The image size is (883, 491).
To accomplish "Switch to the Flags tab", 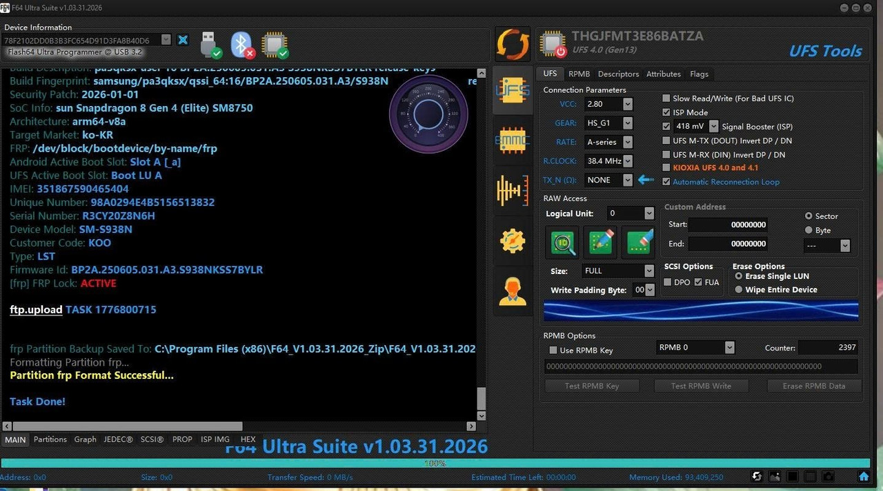I will 699,74.
